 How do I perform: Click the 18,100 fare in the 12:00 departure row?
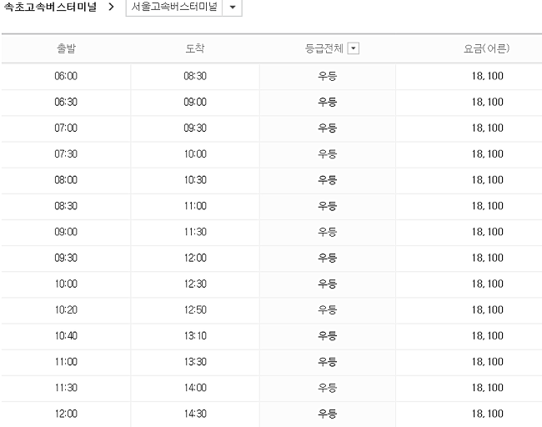488,414
